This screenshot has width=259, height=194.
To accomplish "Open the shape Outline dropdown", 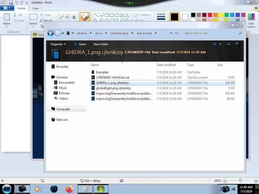I will (x=143, y=15).
